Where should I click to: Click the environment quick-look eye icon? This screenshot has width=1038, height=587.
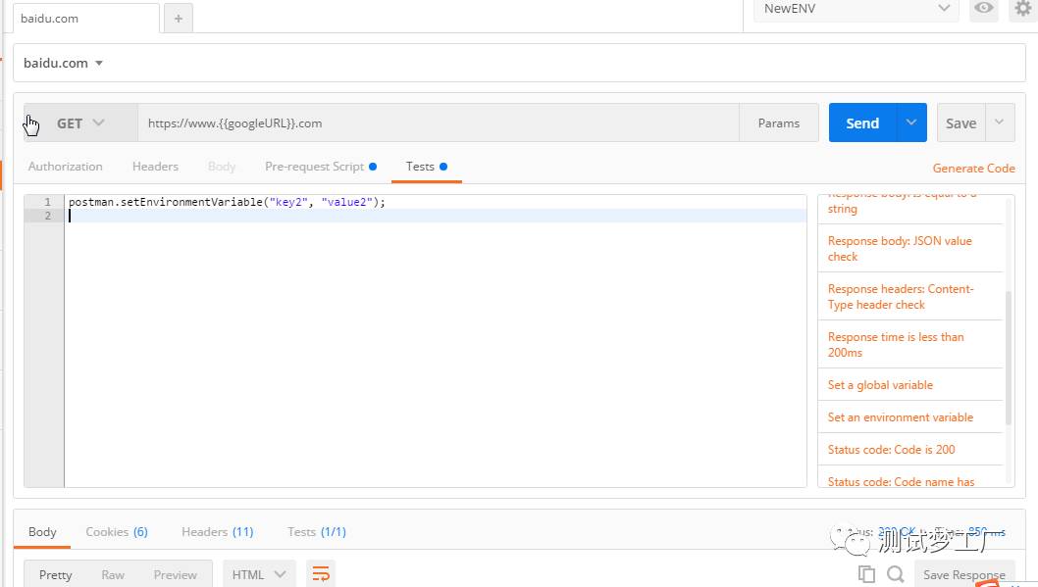point(983,9)
